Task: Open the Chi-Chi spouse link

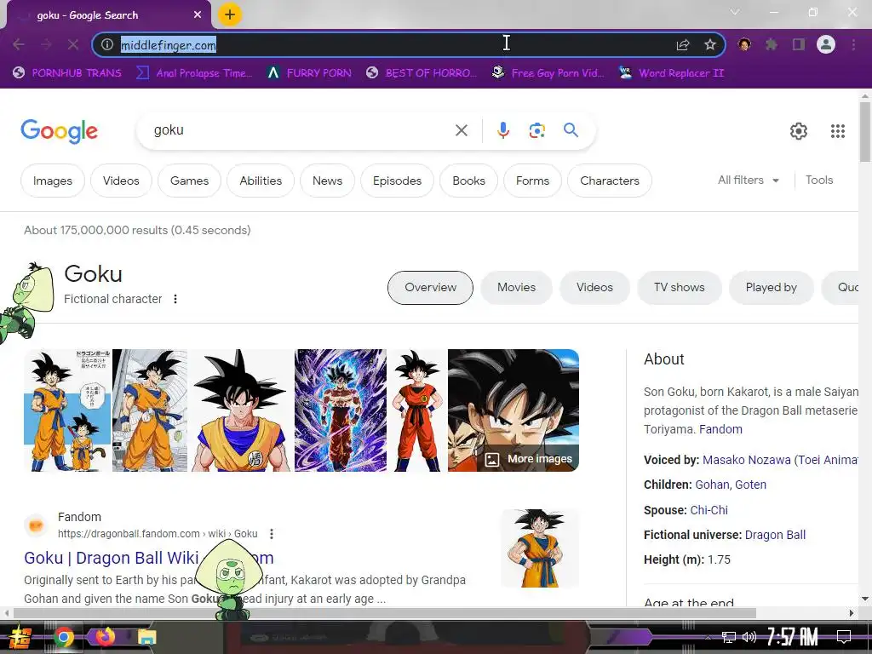Action: tap(708, 510)
